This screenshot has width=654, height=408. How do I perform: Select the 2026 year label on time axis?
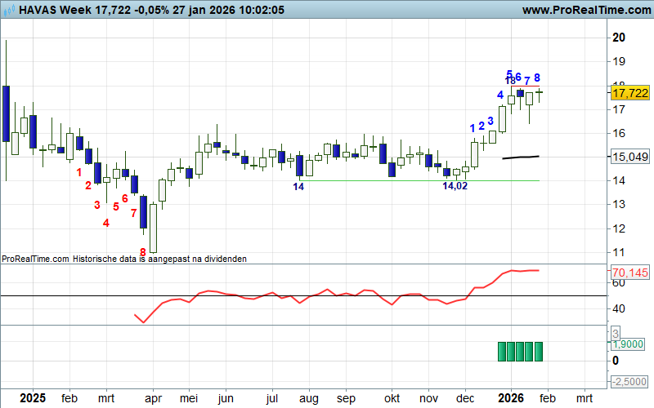pos(512,398)
